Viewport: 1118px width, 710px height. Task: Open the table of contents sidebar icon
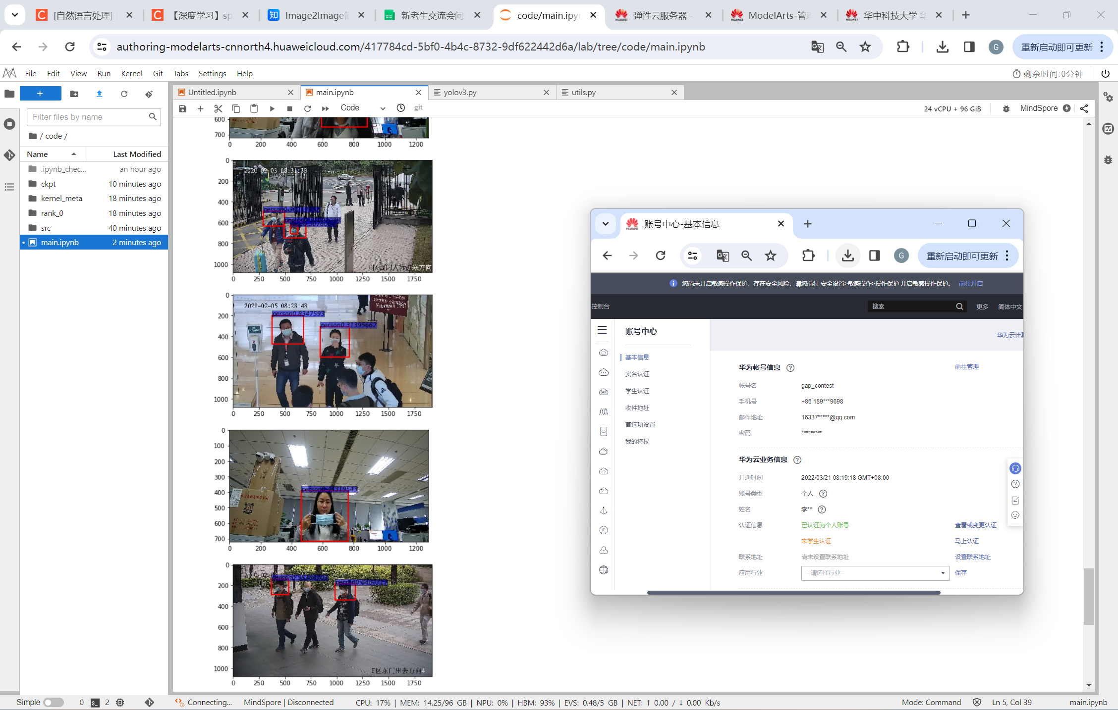pyautogui.click(x=9, y=187)
